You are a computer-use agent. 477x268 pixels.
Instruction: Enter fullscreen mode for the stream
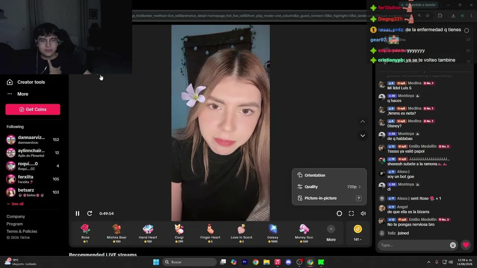351,213
